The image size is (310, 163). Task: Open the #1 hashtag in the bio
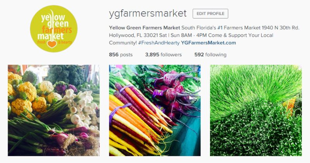click(x=220, y=28)
